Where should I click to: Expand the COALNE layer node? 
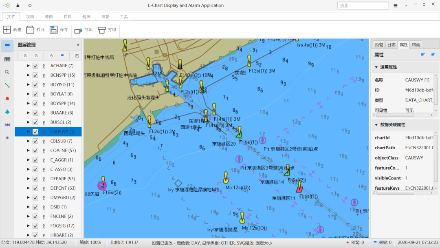tap(28, 150)
